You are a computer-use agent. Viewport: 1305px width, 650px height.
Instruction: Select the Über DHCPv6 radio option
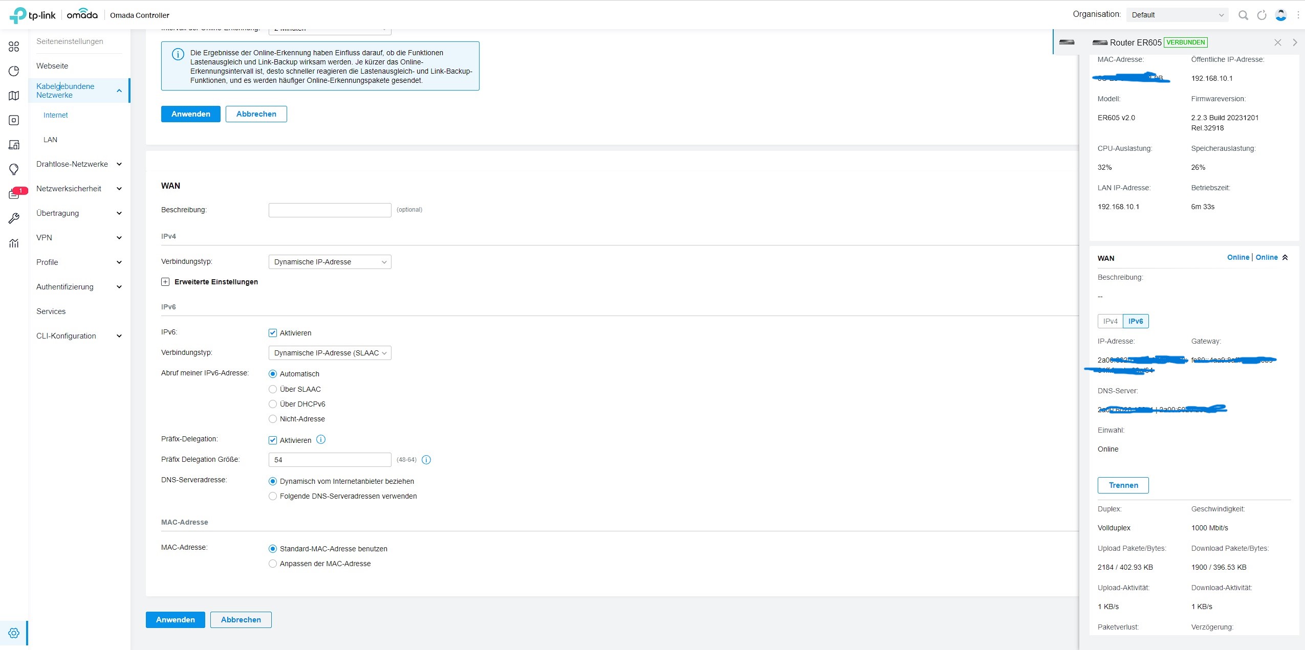pos(273,404)
